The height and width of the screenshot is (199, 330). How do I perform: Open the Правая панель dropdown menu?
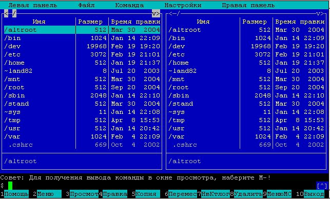248,5
